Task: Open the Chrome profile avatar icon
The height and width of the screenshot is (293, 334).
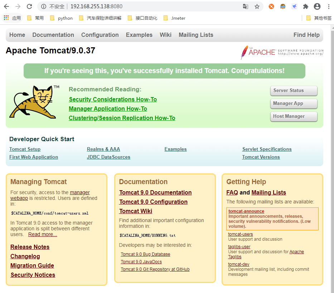Action: coord(317,6)
